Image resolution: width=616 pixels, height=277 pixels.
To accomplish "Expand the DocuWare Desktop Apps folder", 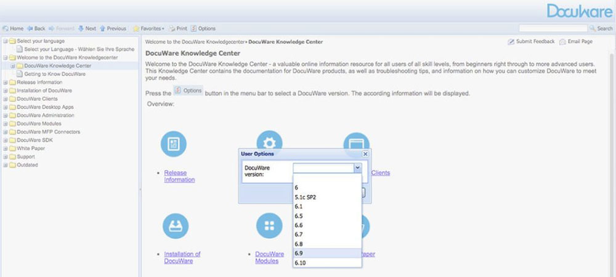I will pos(6,107).
